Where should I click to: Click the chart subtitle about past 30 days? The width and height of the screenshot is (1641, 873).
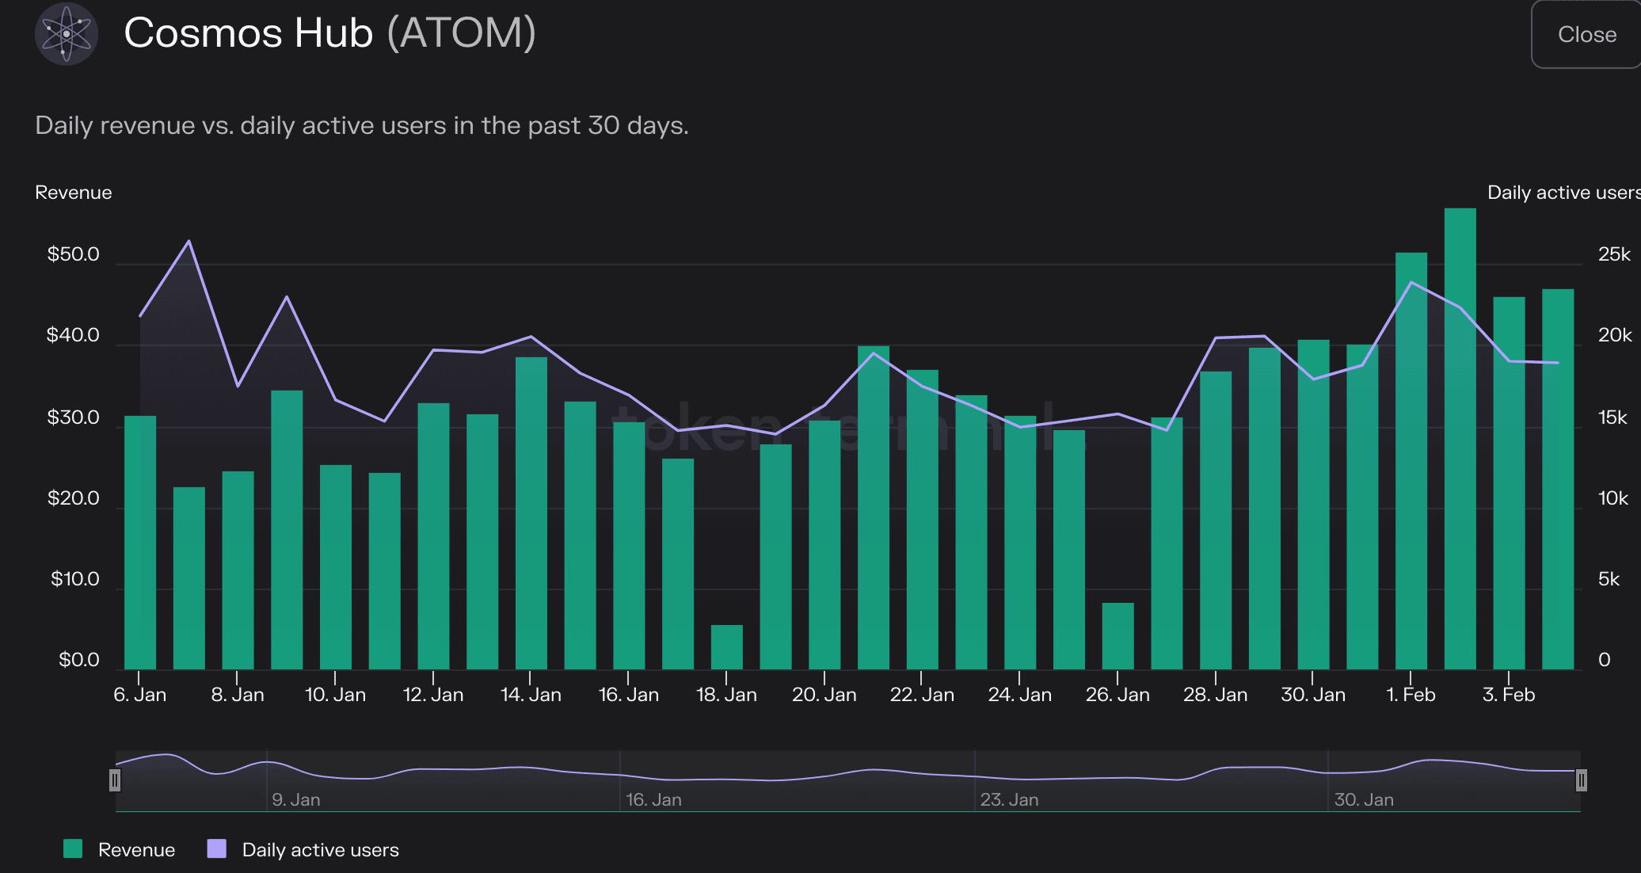click(x=362, y=125)
